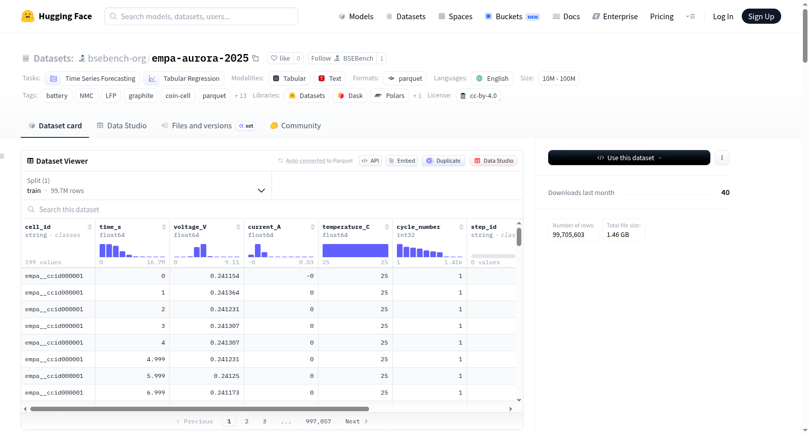
Task: Click the Hugging Face logo icon
Action: tap(28, 16)
